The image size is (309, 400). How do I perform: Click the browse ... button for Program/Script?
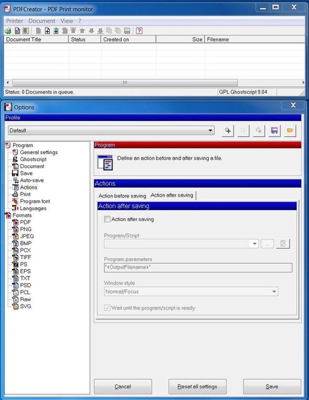pos(267,244)
